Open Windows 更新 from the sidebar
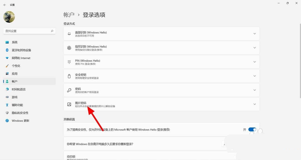 [x=20, y=121]
